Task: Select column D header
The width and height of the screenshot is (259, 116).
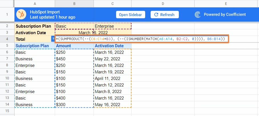Action: point(163,3)
